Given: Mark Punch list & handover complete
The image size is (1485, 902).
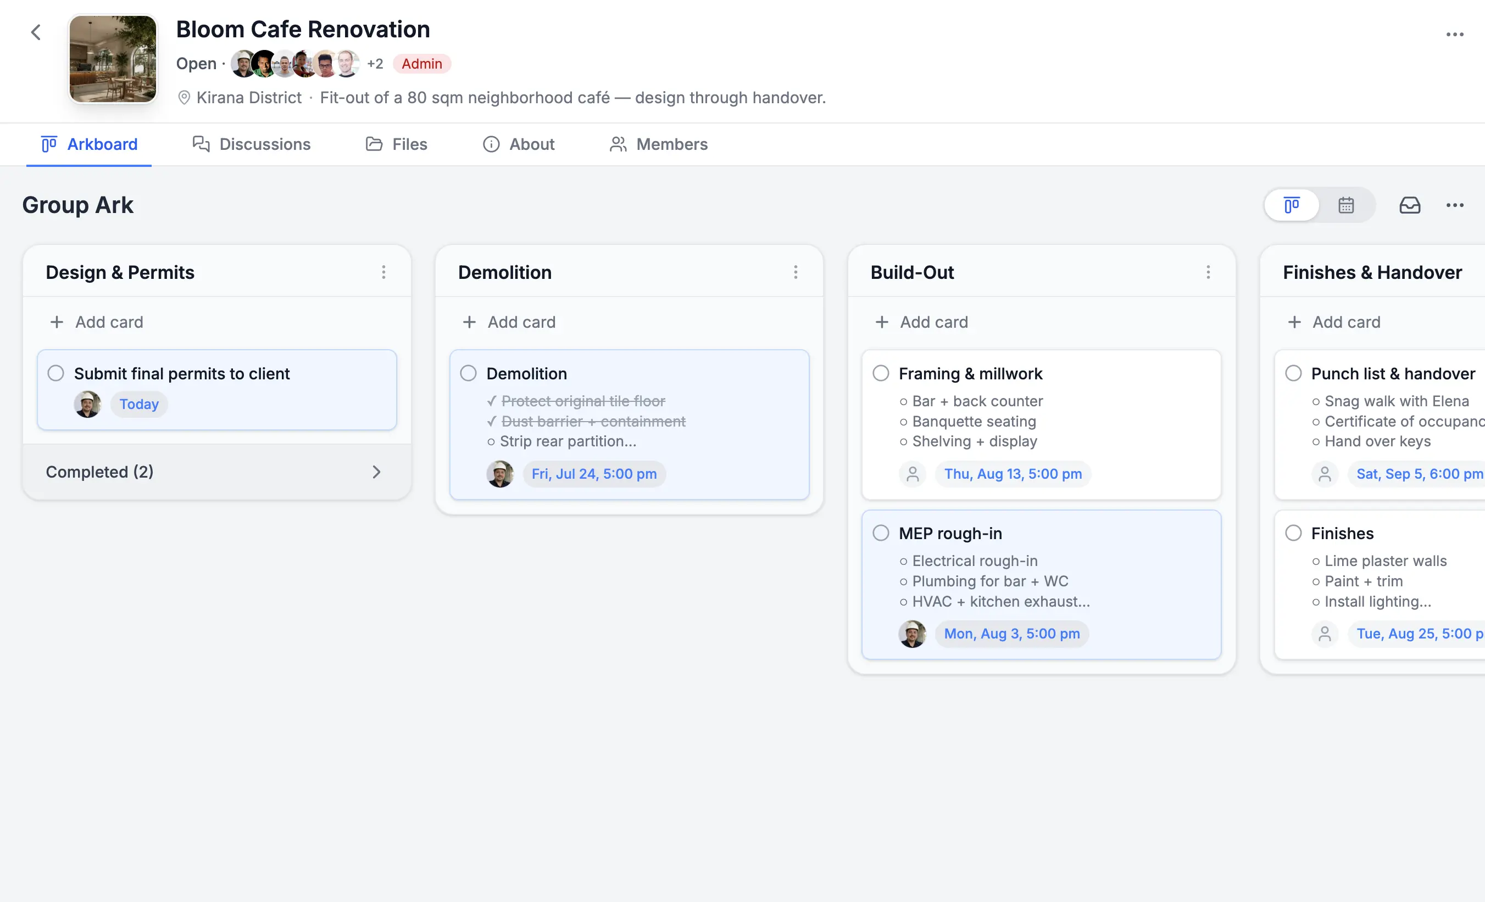Looking at the screenshot, I should (x=1293, y=373).
